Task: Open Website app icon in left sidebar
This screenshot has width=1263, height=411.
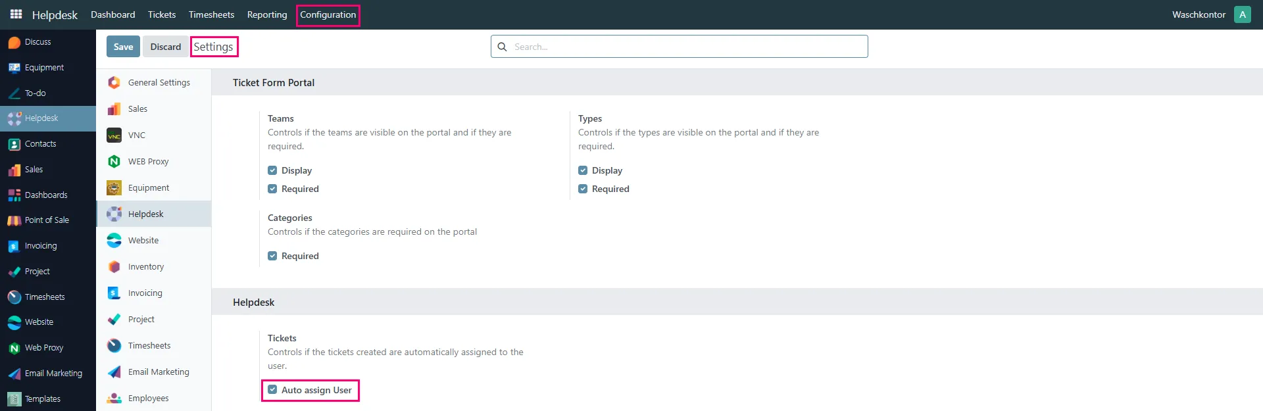Action: (x=14, y=322)
